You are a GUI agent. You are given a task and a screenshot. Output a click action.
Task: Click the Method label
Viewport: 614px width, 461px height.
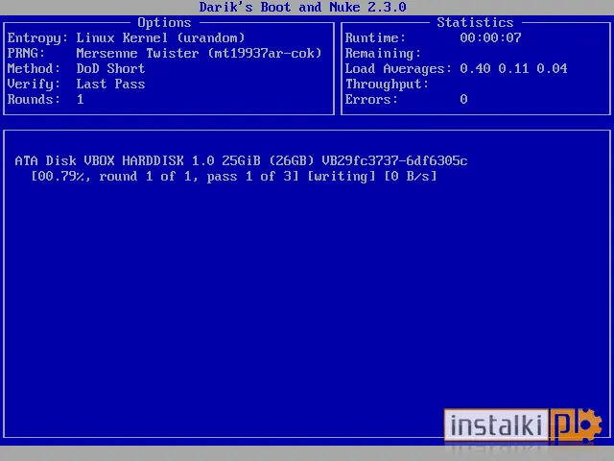[x=34, y=68]
